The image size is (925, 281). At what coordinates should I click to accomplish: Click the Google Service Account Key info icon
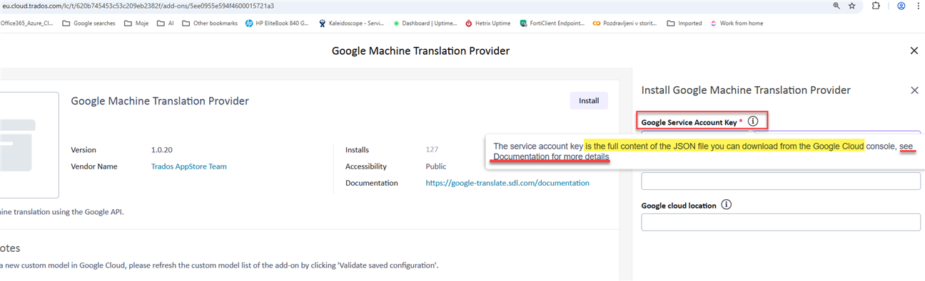pos(752,122)
